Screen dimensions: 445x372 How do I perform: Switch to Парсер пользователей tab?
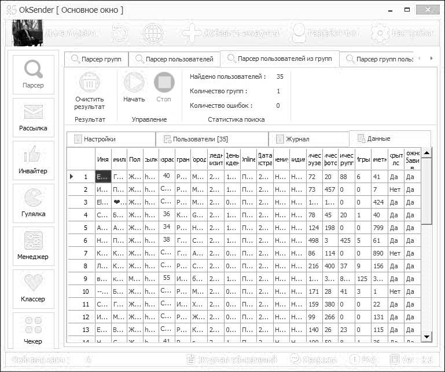click(174, 59)
